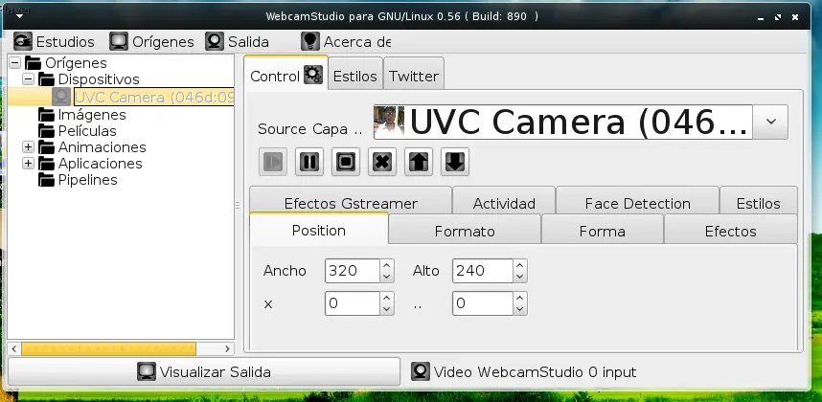Decrease the x position value
822x402 pixels.
coord(387,309)
